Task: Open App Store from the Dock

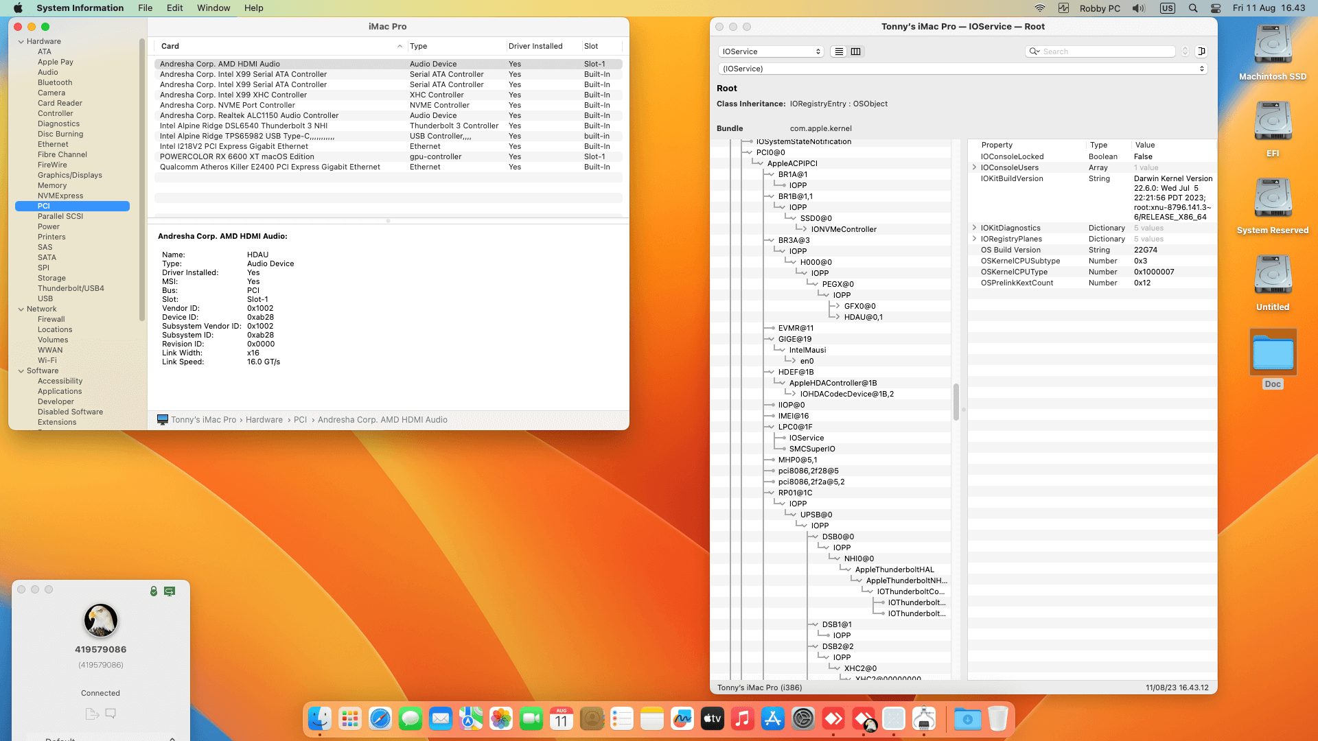Action: [x=773, y=718]
